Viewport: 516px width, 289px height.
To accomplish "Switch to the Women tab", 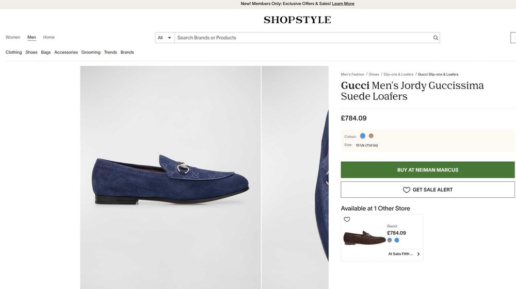I will click(13, 37).
